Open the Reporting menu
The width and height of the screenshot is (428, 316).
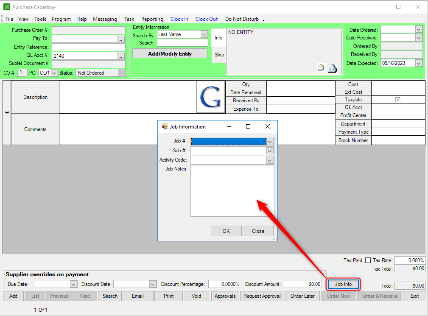click(x=152, y=19)
